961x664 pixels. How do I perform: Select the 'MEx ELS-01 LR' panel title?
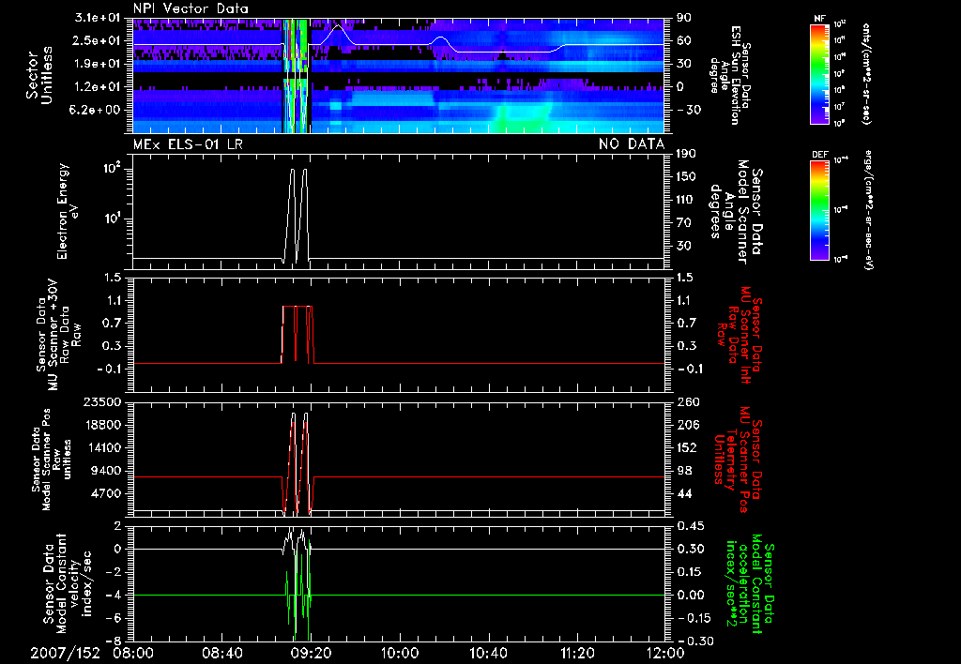[x=187, y=144]
